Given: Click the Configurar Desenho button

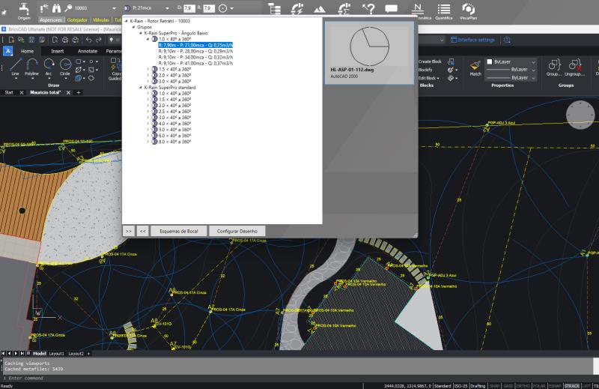Looking at the screenshot, I should 237,231.
